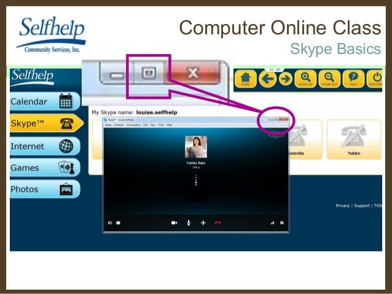Image resolution: width=392 pixels, height=294 pixels.
Task: Toggle the video camera in the call
Action: pos(174,223)
